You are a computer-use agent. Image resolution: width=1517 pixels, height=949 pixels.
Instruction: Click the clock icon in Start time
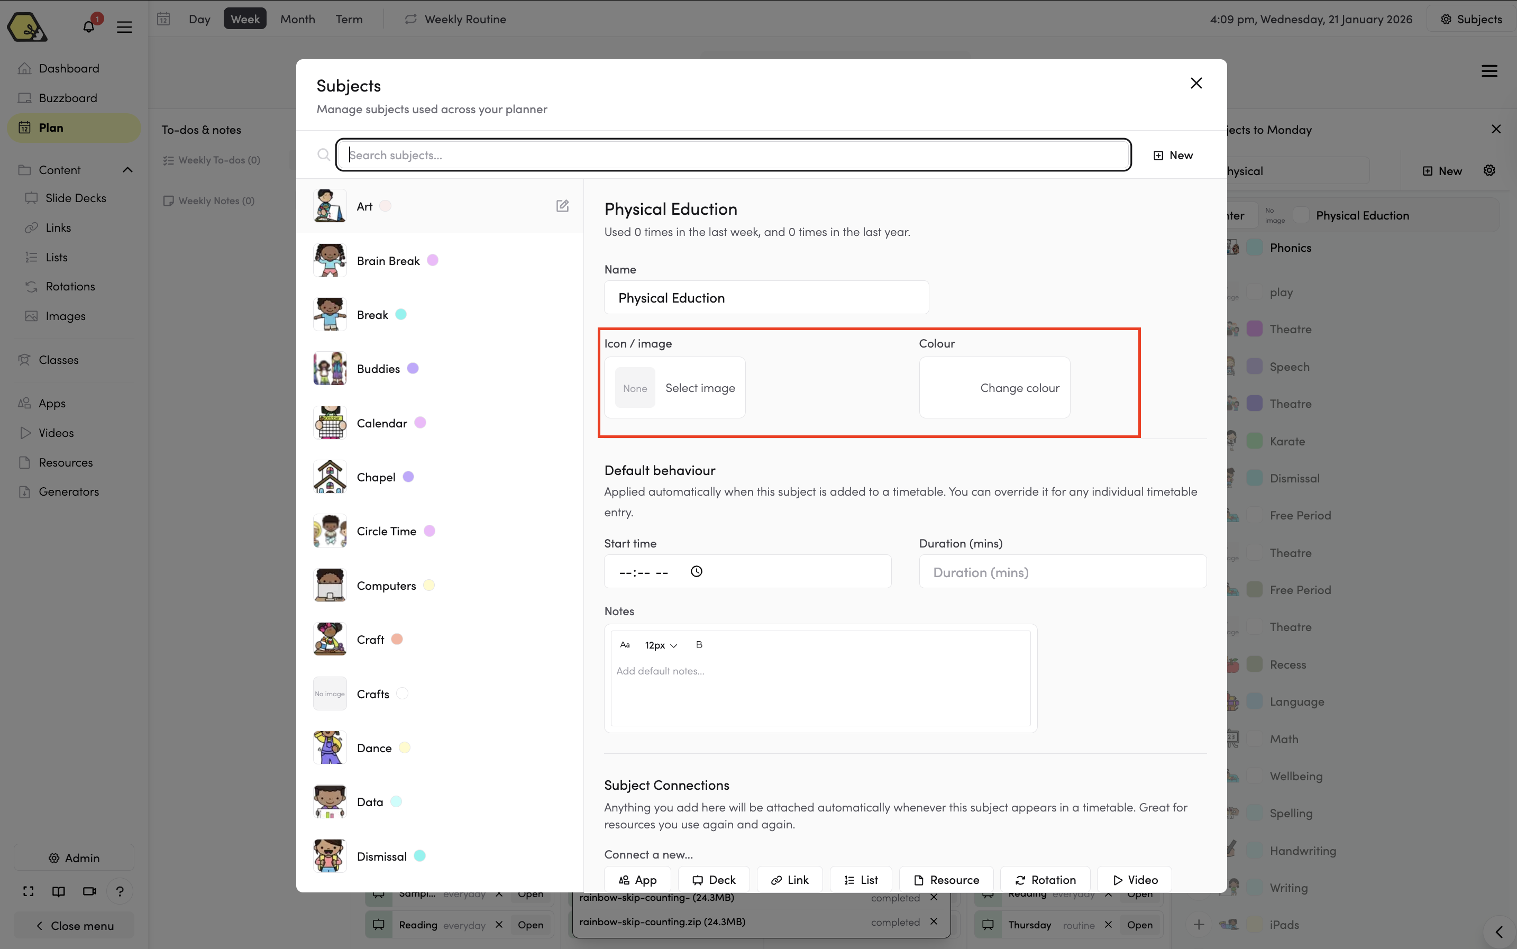pyautogui.click(x=696, y=571)
